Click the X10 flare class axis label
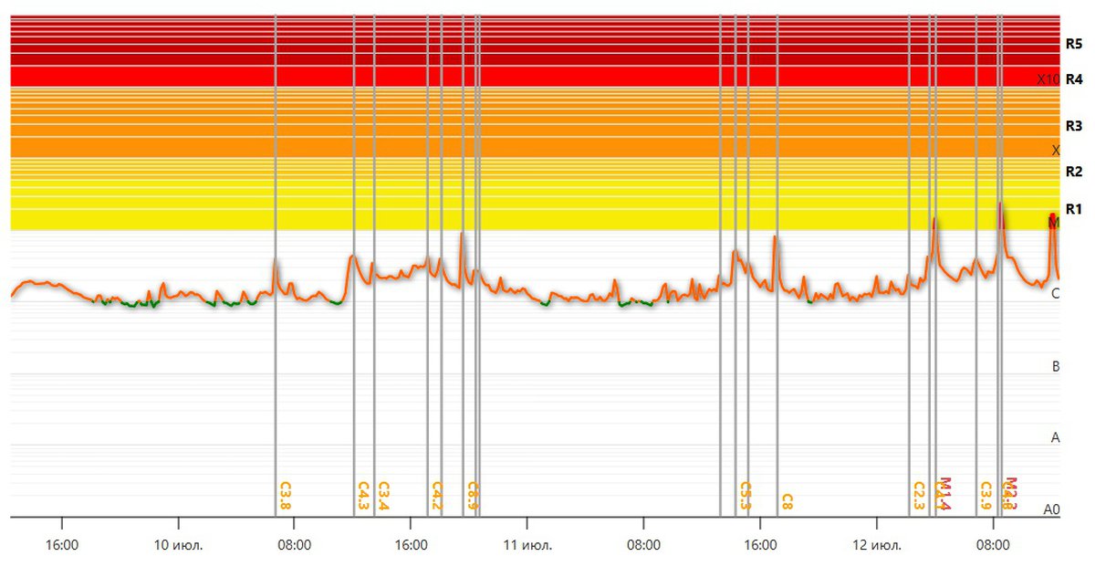 (x=1048, y=79)
